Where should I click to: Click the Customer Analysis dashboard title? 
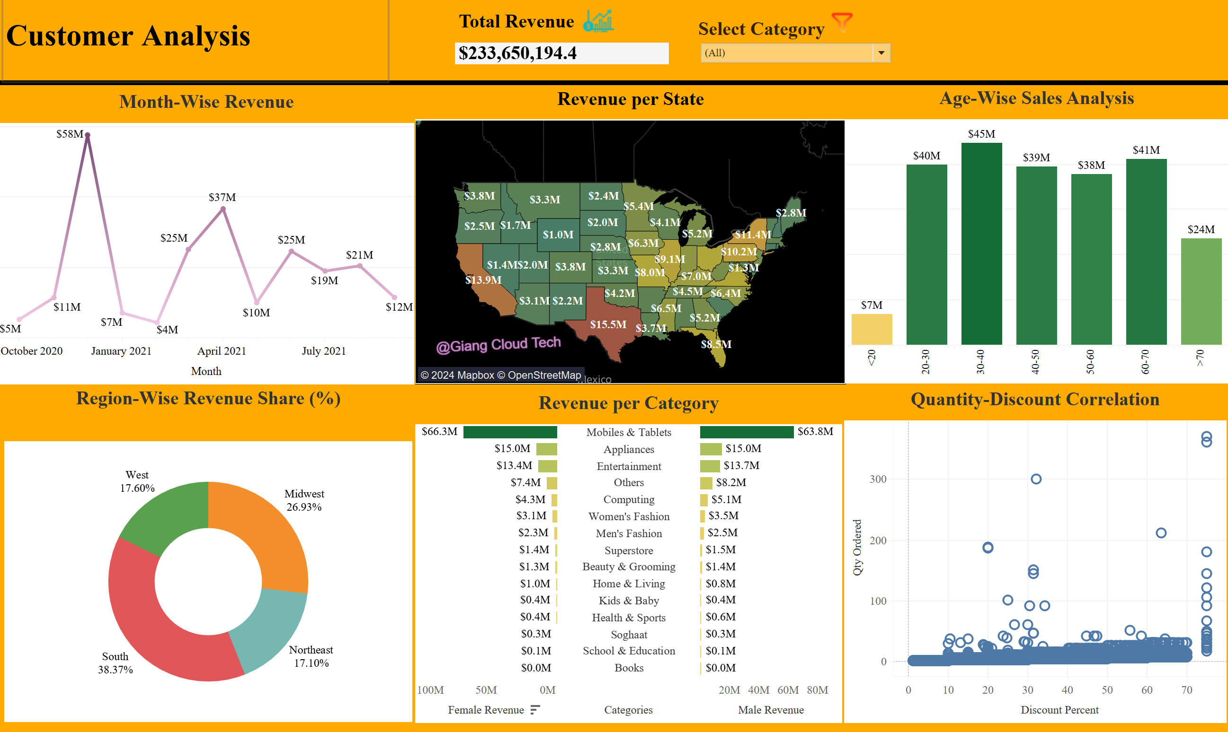(128, 36)
